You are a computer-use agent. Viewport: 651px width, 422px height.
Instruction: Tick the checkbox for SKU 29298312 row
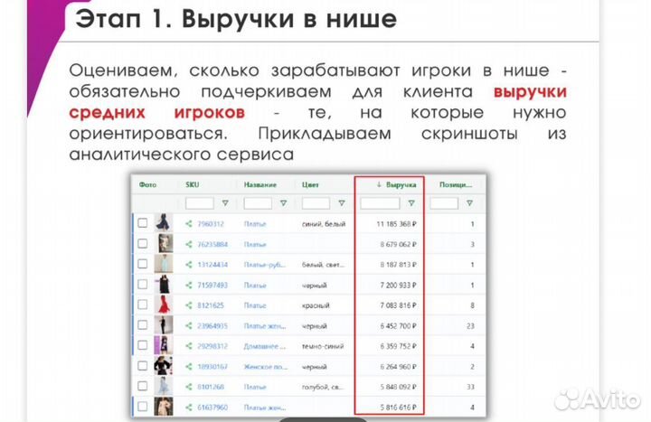pyautogui.click(x=143, y=345)
